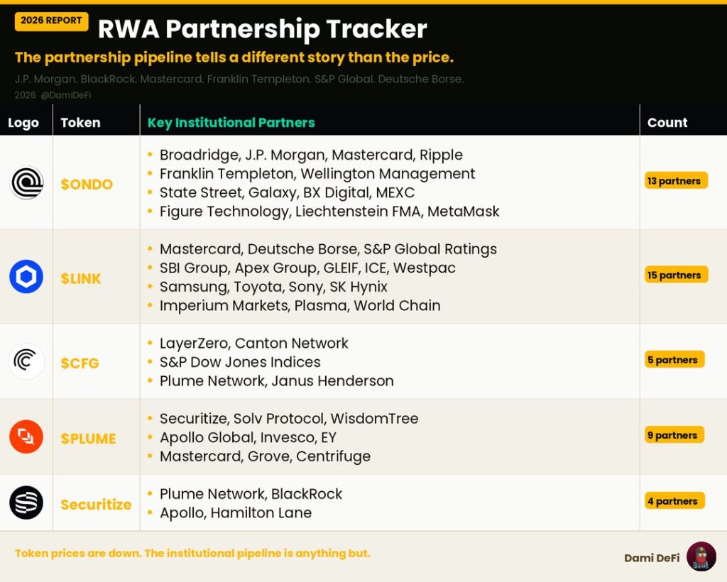Click the Dami DeFi avatar image
This screenshot has height=582, width=727.
(x=701, y=556)
